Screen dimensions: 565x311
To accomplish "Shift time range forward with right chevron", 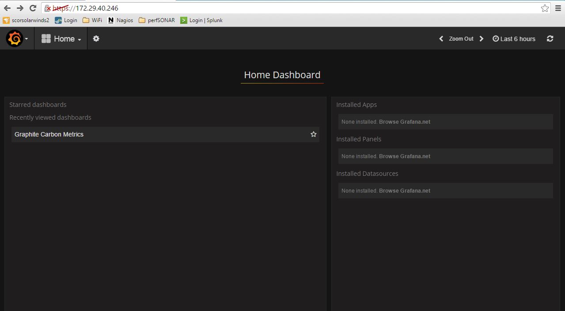I will [x=482, y=39].
